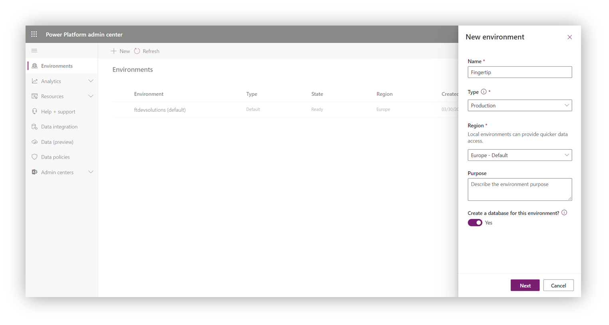Open the app launcher waffle icon
The height and width of the screenshot is (325, 609).
coord(34,34)
